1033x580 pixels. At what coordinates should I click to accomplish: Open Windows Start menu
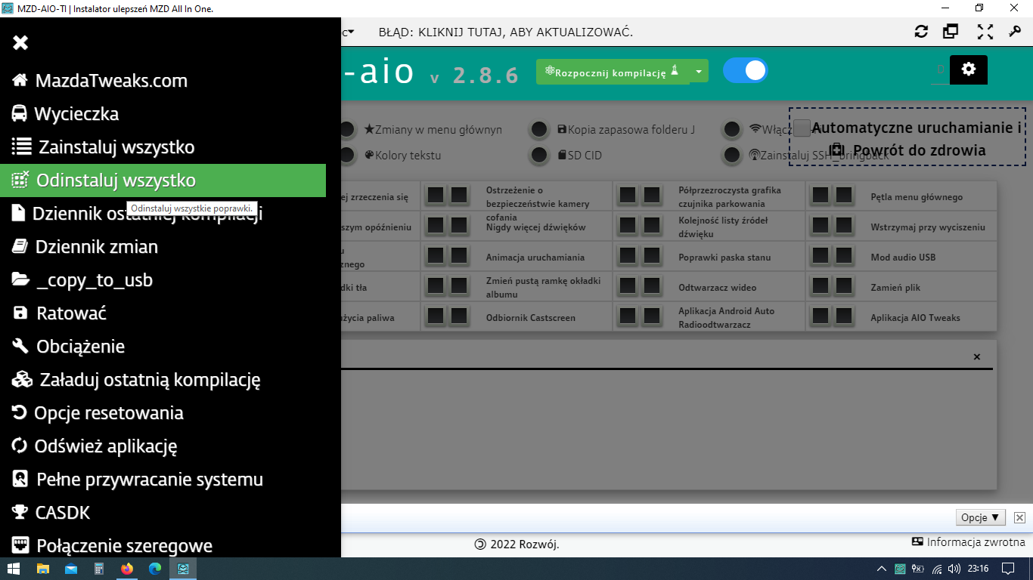(14, 569)
